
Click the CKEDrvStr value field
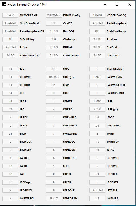97,56
